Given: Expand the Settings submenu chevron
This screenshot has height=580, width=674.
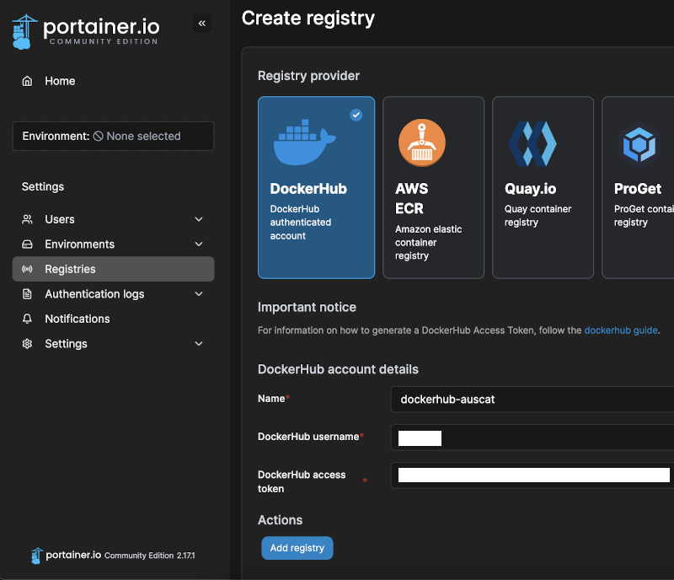Looking at the screenshot, I should pos(199,344).
